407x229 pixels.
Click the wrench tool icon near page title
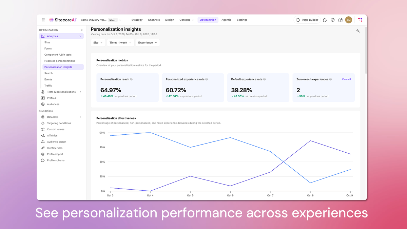point(358,31)
